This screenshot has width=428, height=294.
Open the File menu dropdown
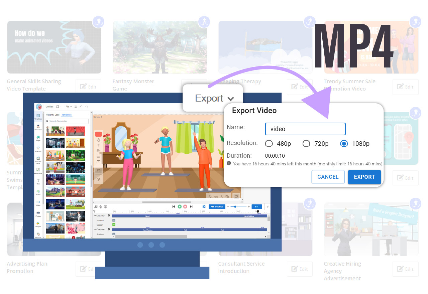[x=69, y=107]
